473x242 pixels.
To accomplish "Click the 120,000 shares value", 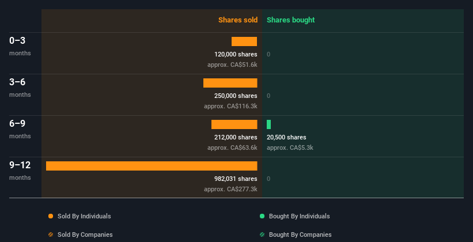I will (236, 54).
